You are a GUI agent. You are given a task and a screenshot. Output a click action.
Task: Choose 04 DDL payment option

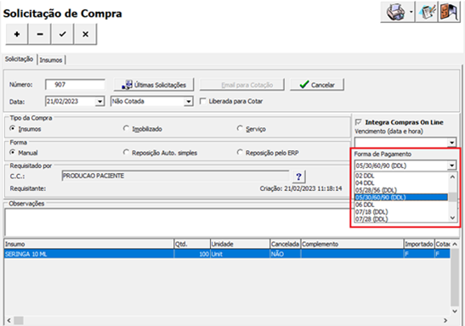pos(401,183)
